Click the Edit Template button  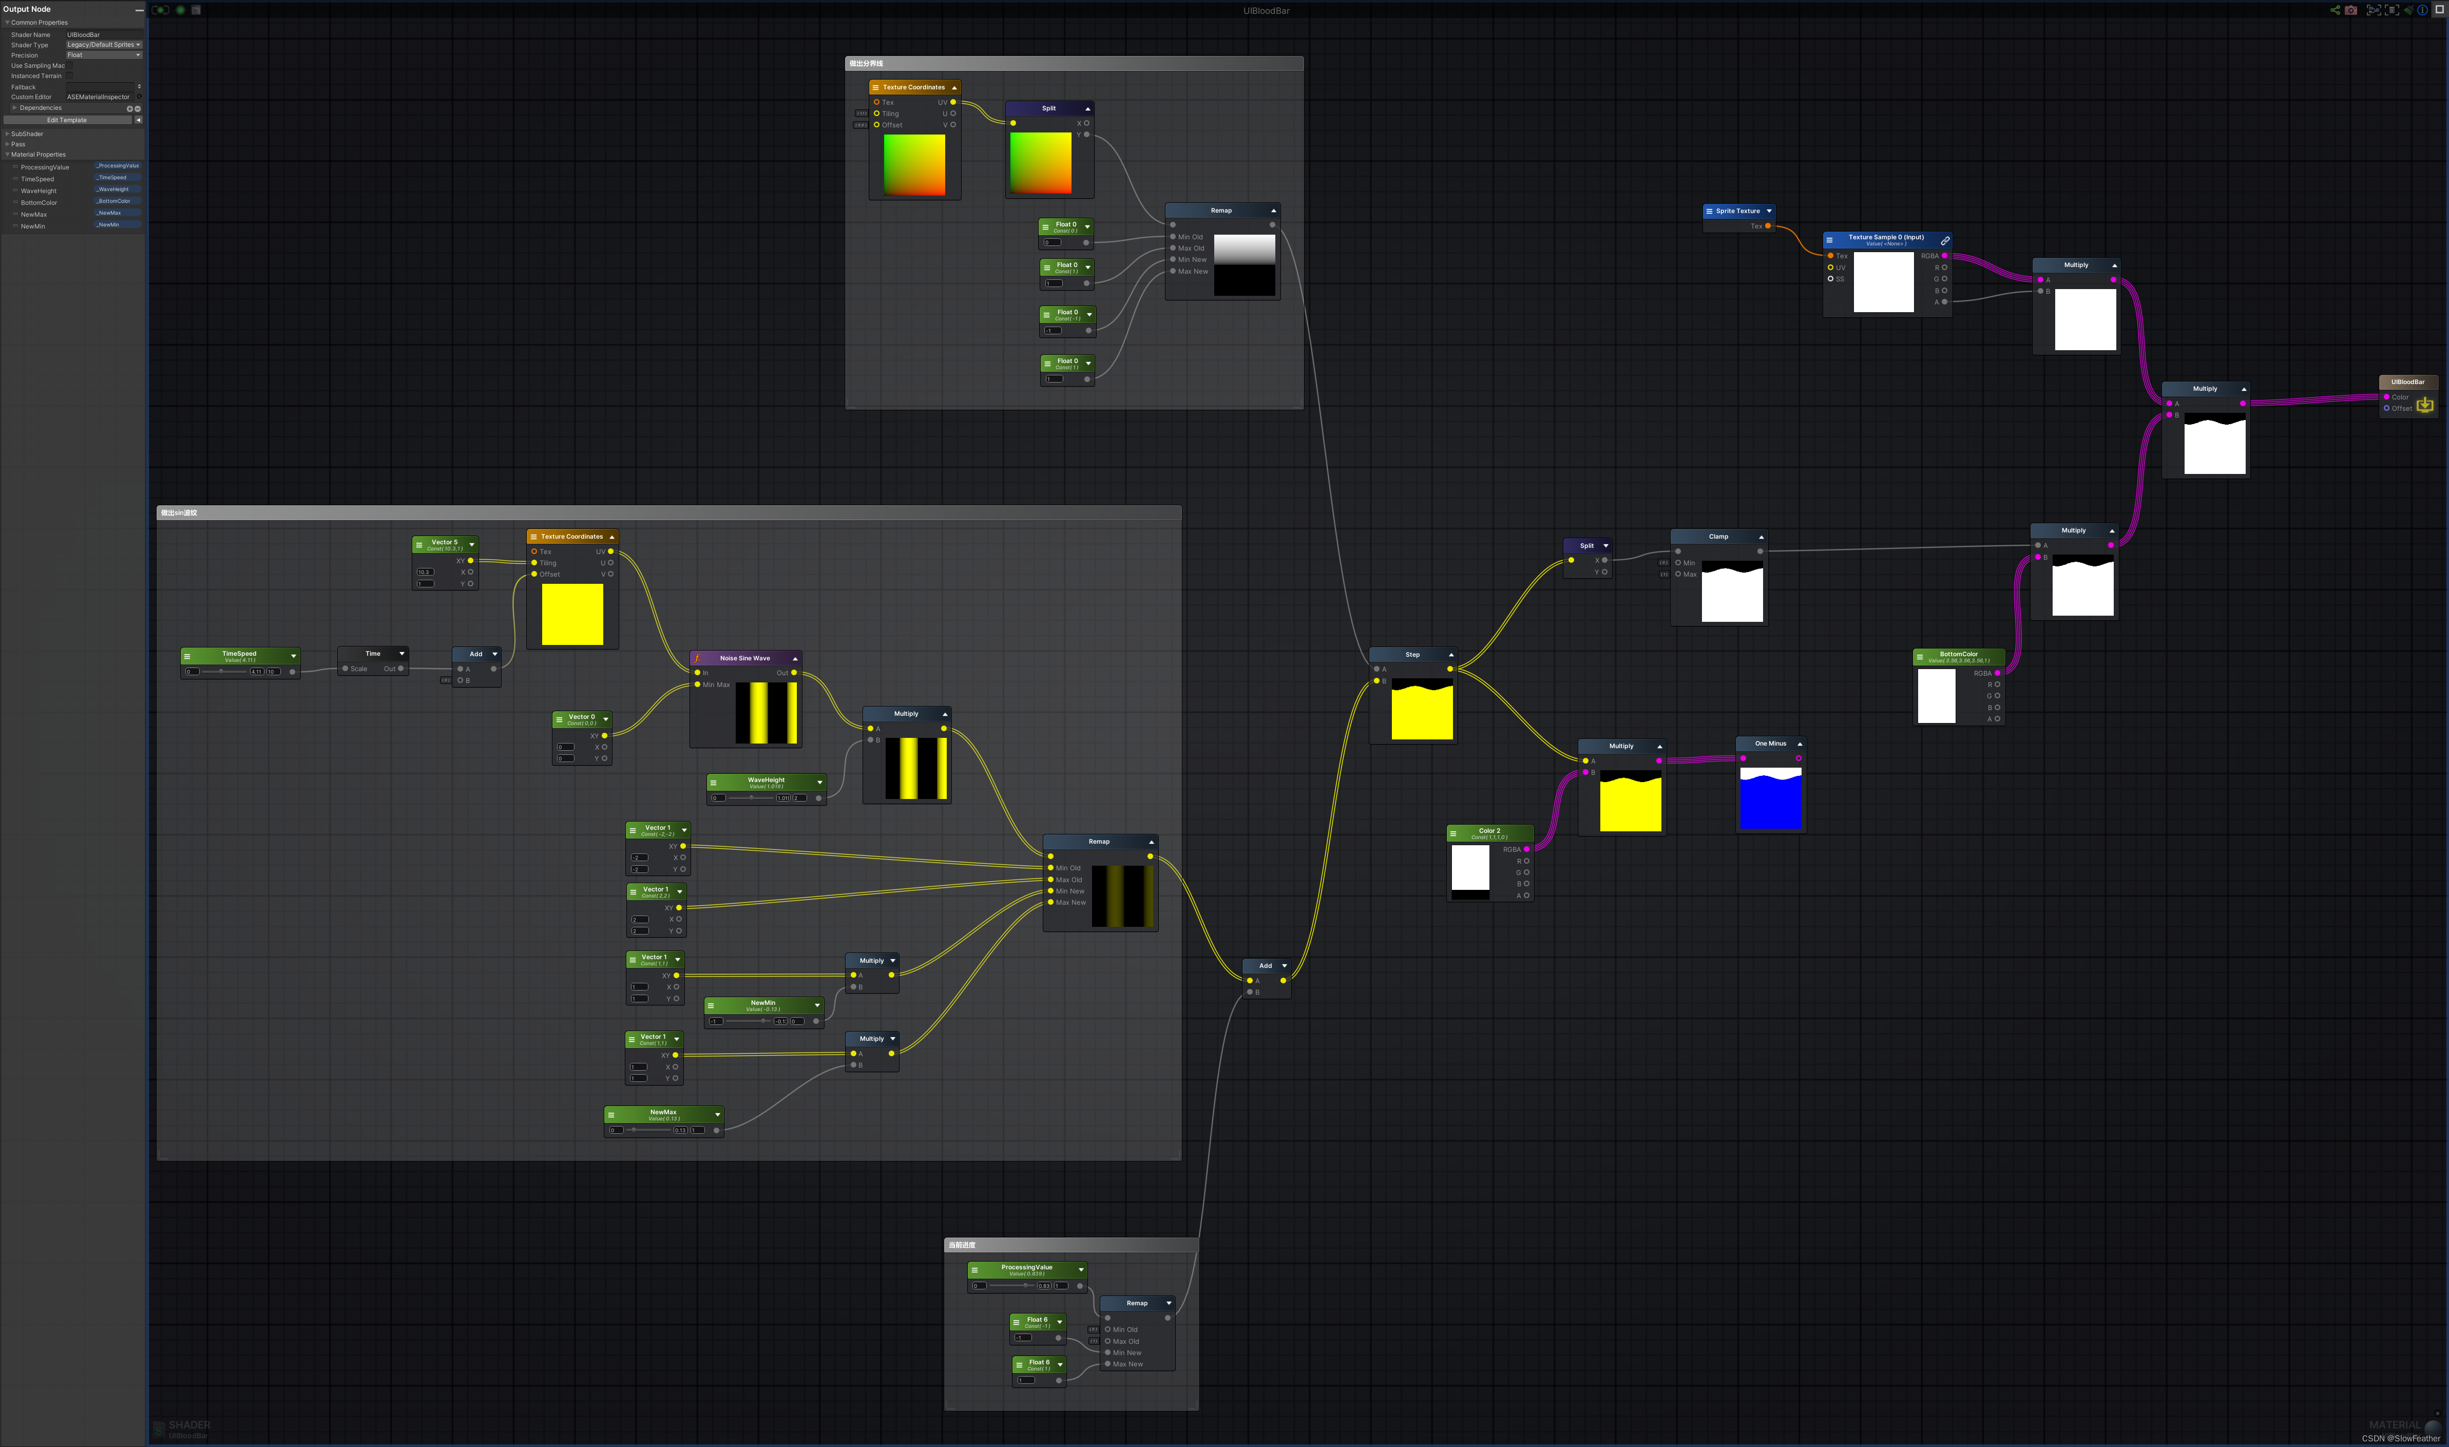[67, 120]
